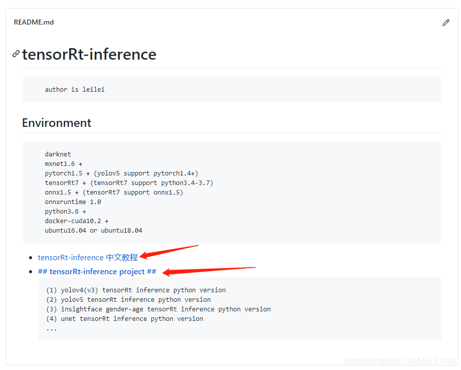Image resolution: width=461 pixels, height=370 pixels.
Task: Click the yolov4(v3) tensorRt inference line
Action: point(136,290)
